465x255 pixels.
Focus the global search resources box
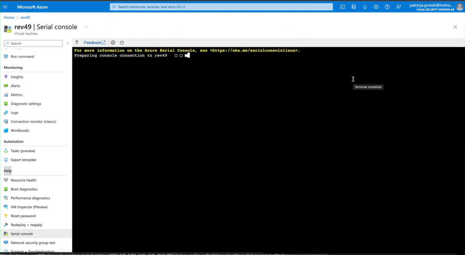(x=221, y=7)
